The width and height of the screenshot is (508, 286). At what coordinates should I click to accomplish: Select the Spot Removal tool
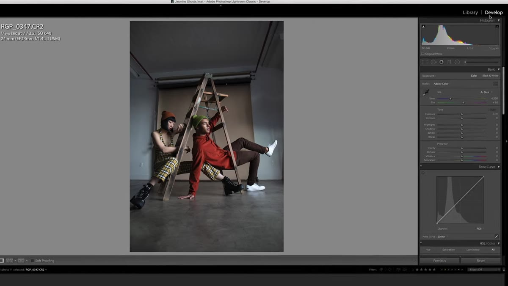click(433, 62)
